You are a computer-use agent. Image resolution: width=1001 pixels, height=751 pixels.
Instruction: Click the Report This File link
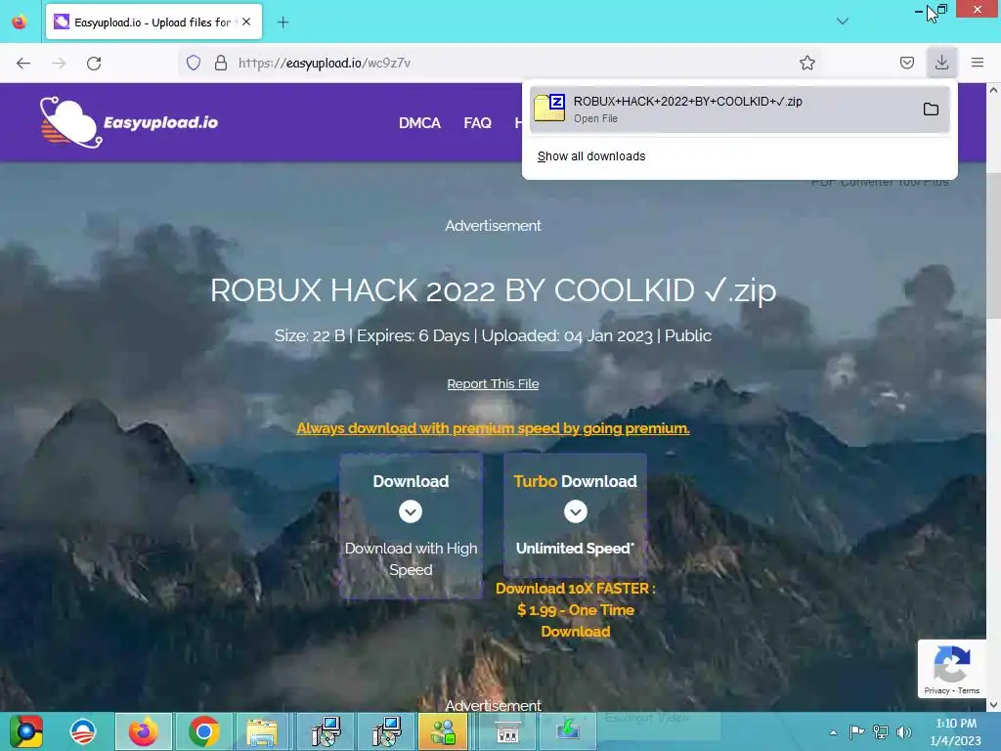pyautogui.click(x=493, y=383)
